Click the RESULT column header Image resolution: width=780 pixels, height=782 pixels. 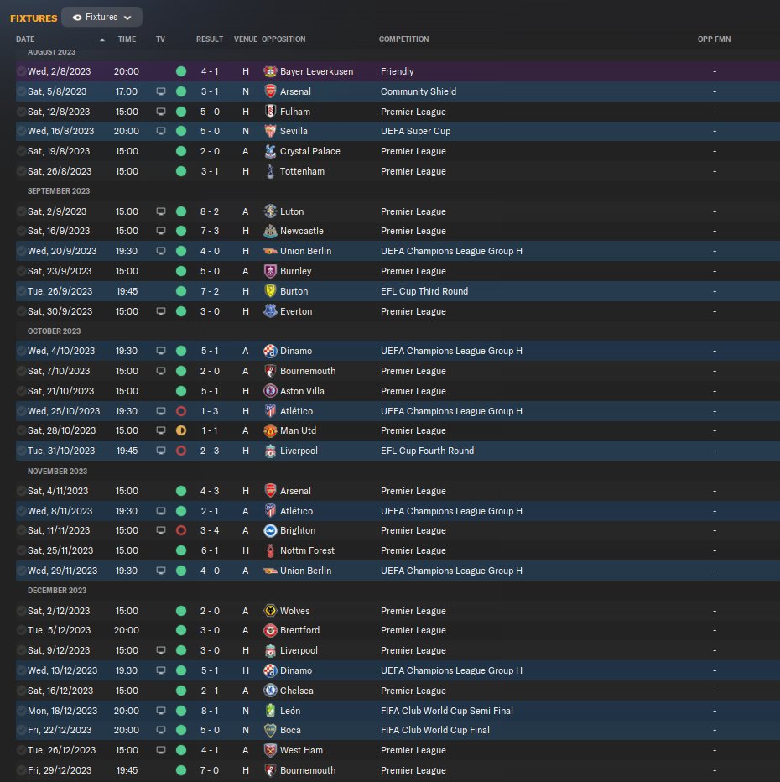point(210,39)
